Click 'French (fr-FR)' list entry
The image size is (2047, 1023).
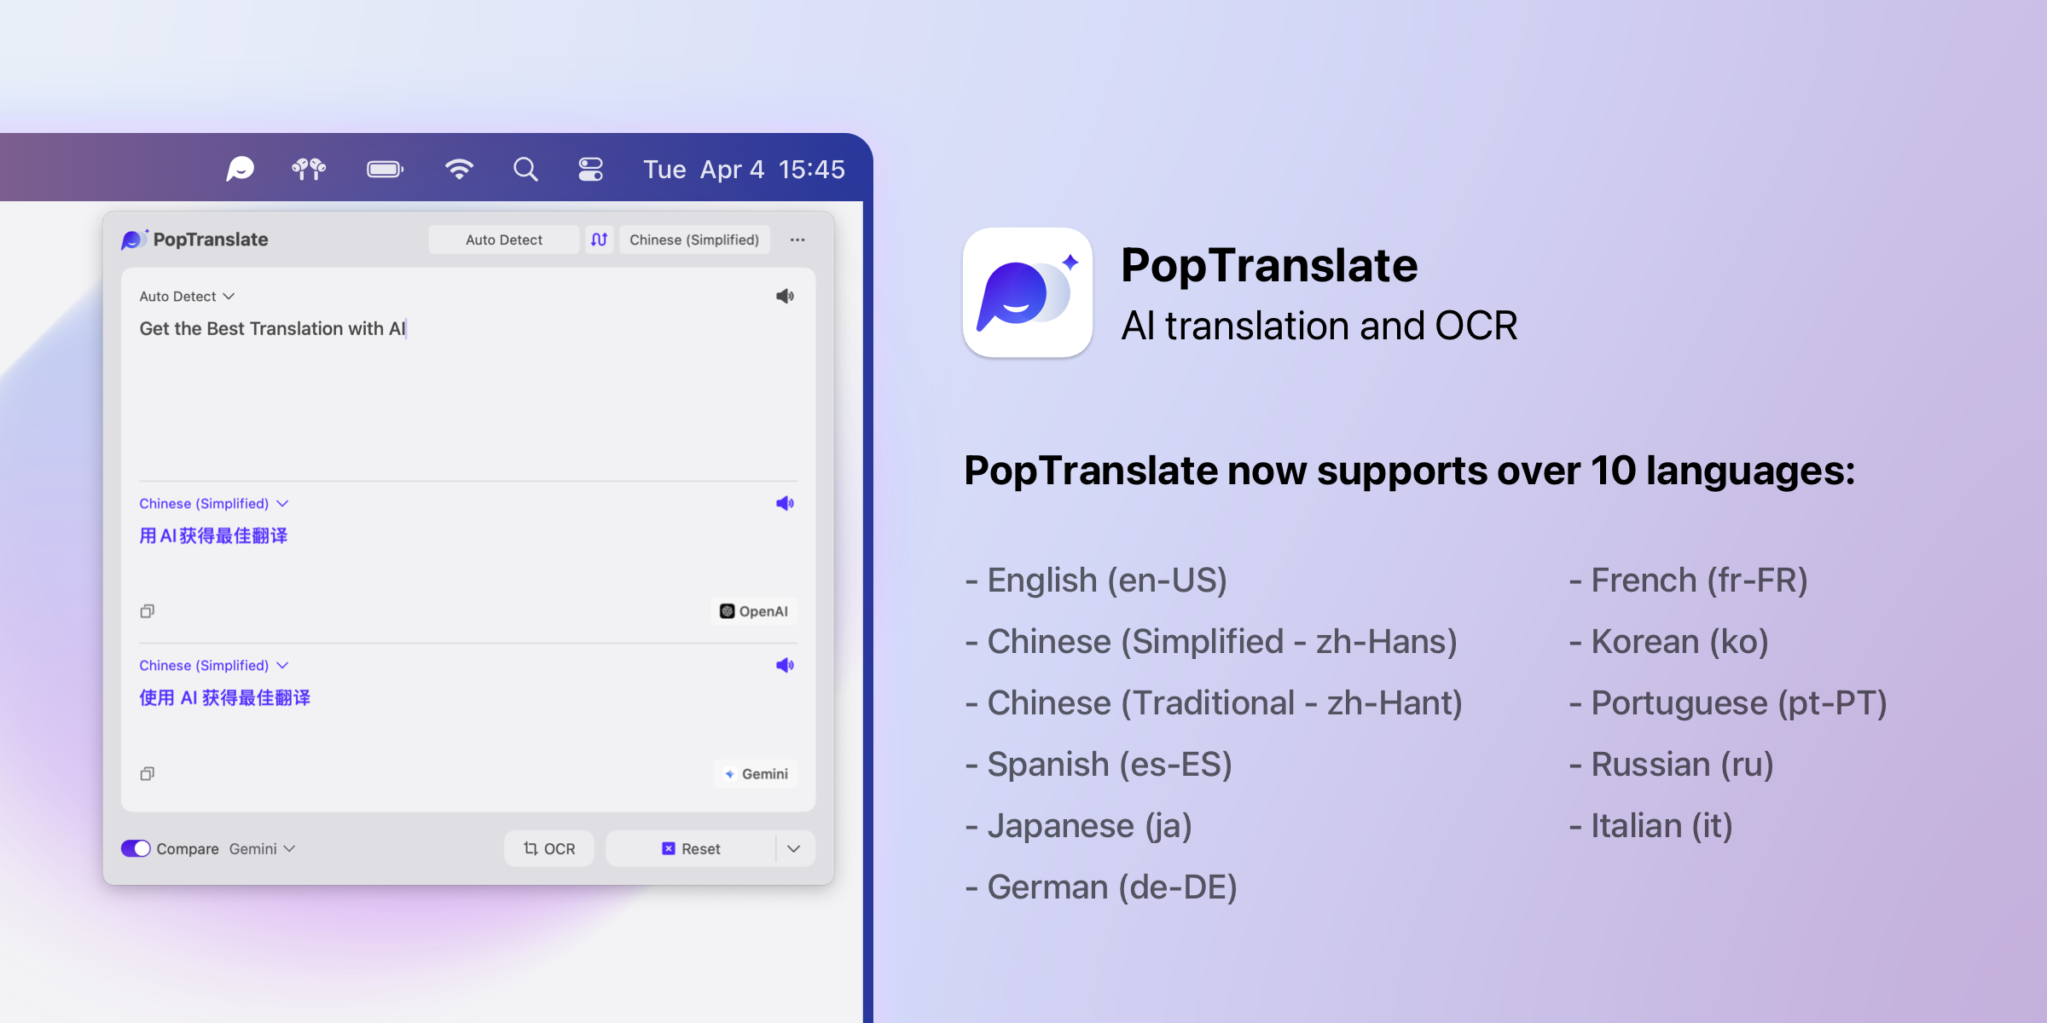[x=1689, y=581]
